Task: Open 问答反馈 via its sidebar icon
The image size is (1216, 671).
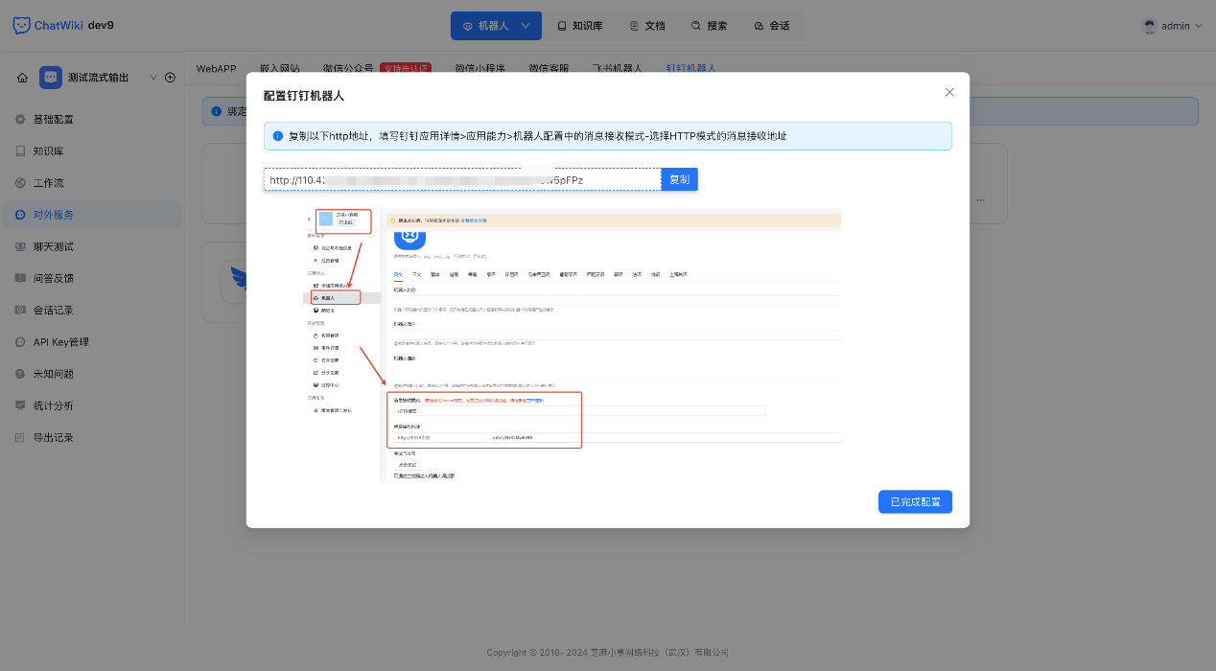Action: 20,278
